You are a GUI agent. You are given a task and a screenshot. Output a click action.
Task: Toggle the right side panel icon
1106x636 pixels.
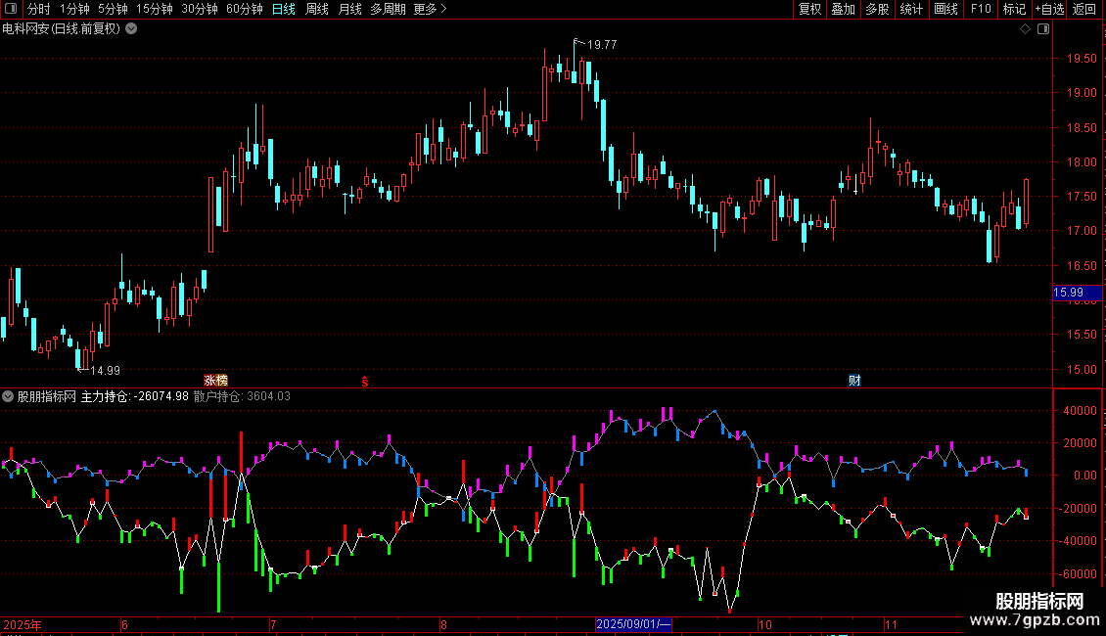[1043, 29]
